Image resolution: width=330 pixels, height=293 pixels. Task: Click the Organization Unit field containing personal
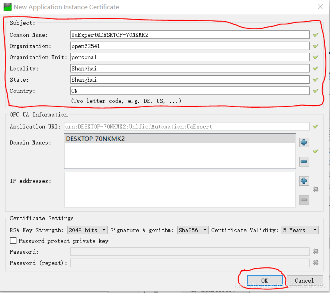[x=190, y=57]
